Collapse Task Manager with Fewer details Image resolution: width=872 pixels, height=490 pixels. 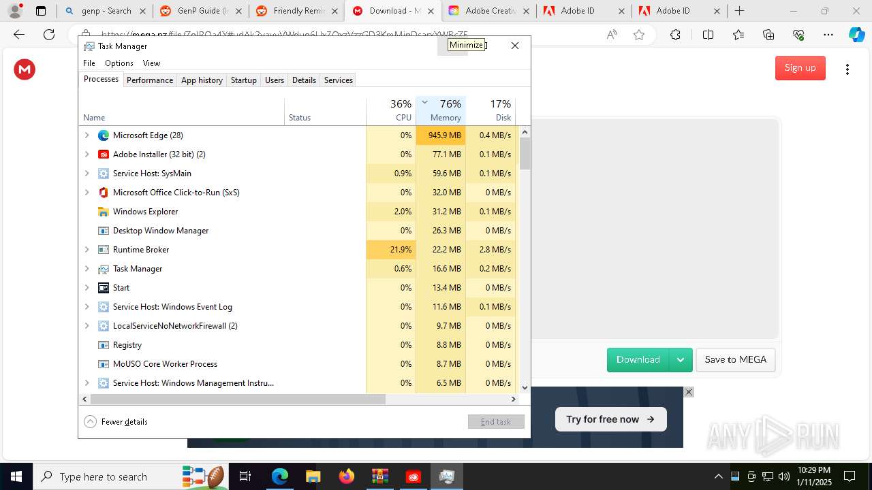(x=116, y=422)
